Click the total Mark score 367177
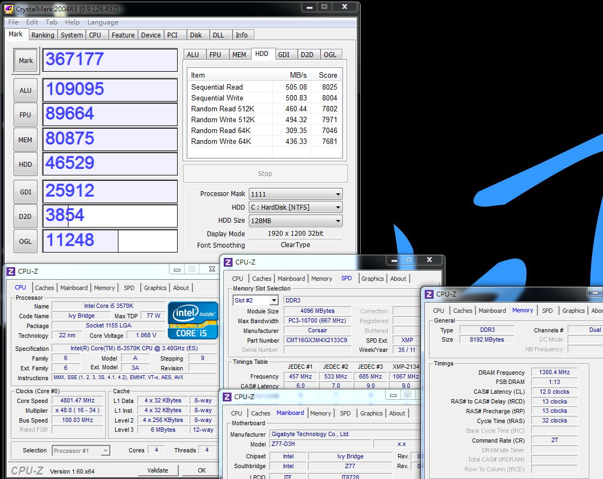 click(110, 60)
